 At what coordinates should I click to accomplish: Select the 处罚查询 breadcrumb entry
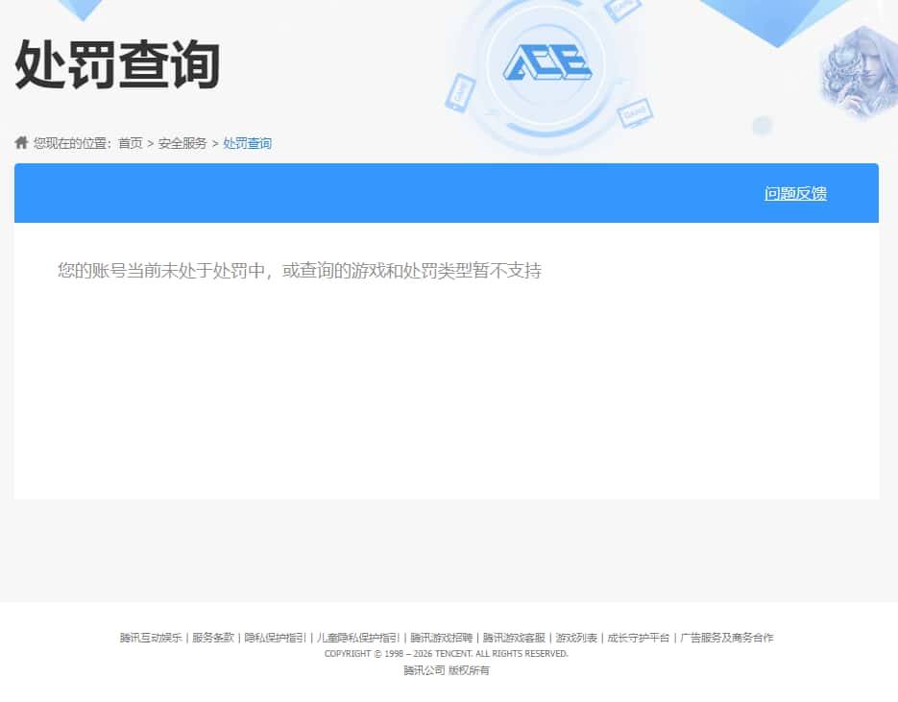(x=247, y=142)
